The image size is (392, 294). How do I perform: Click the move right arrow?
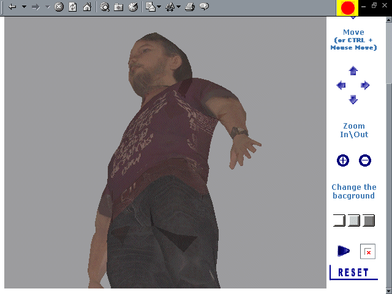(365, 85)
